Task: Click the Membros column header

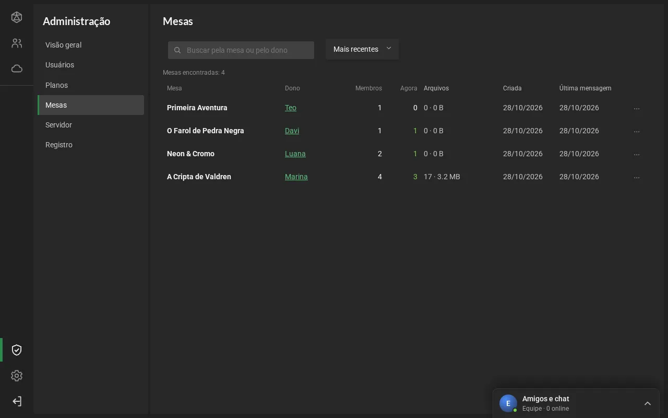Action: (x=368, y=88)
